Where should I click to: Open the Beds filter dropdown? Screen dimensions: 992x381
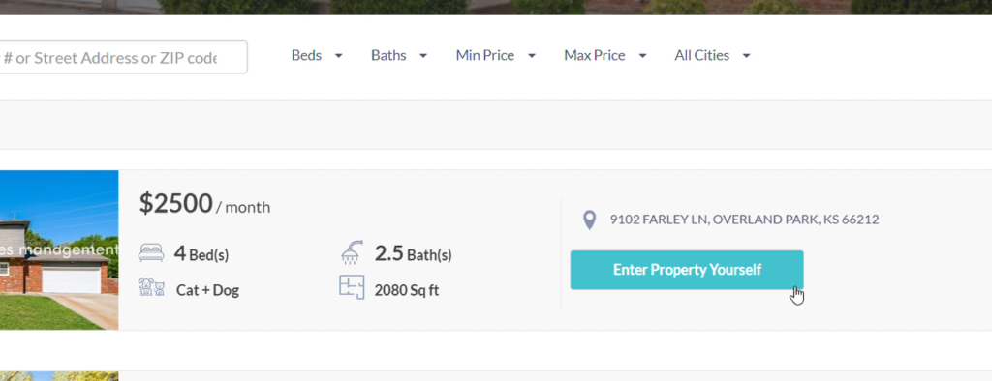tap(317, 55)
